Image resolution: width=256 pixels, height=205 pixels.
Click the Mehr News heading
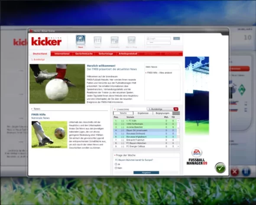151,67
